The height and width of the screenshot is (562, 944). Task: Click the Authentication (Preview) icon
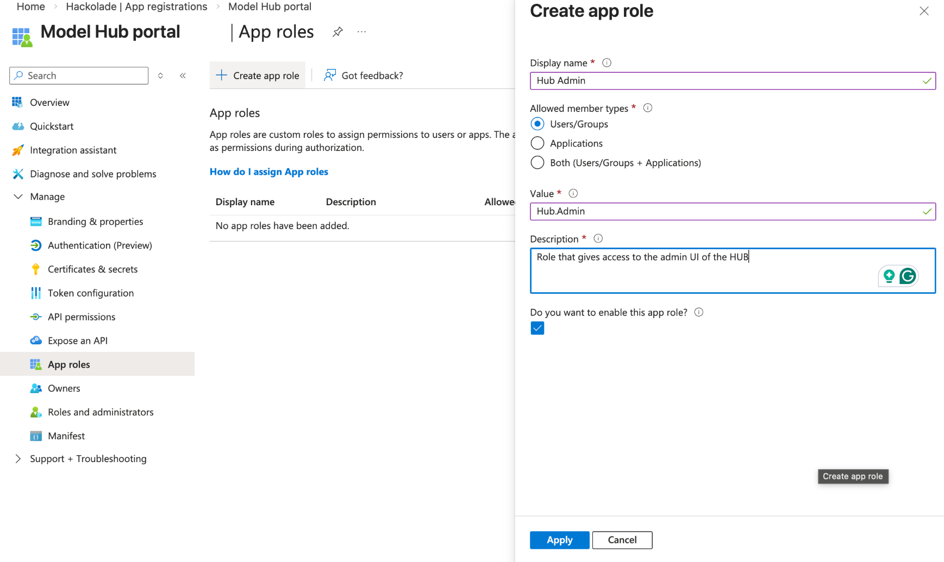[36, 245]
